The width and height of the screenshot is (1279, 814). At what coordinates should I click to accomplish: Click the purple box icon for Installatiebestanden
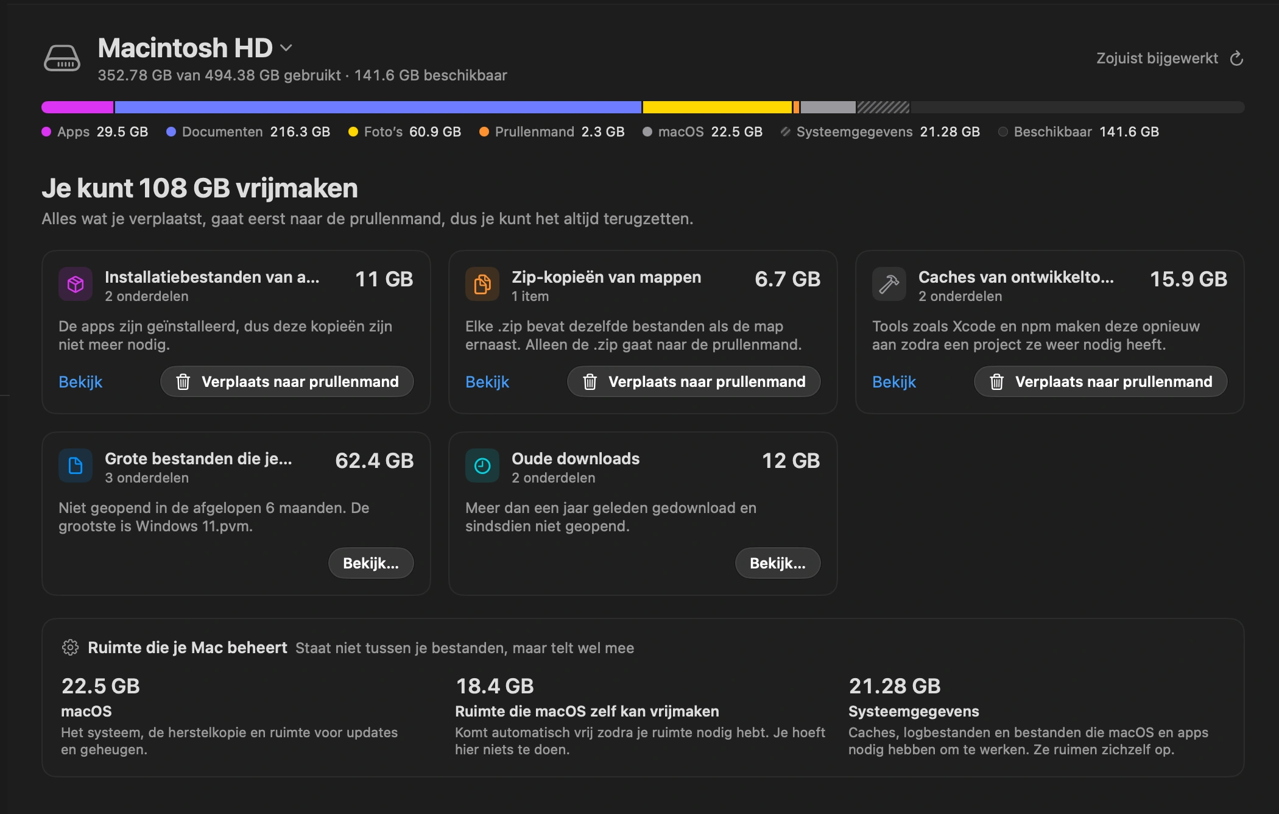coord(76,284)
